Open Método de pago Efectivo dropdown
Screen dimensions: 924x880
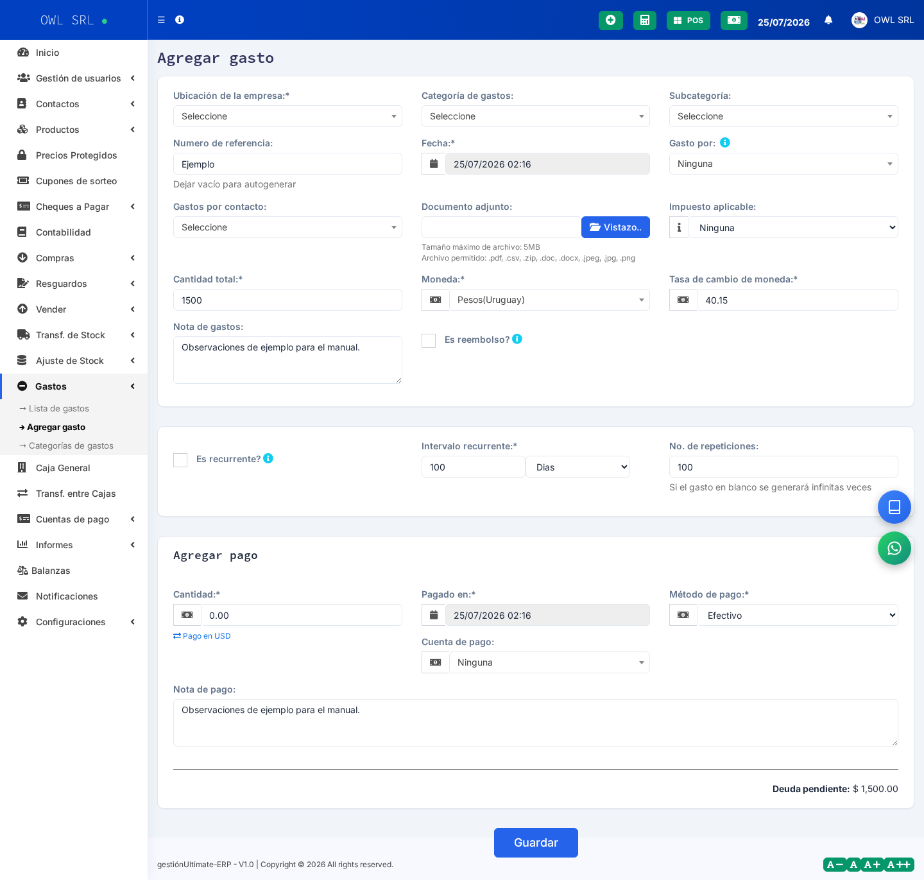click(798, 615)
